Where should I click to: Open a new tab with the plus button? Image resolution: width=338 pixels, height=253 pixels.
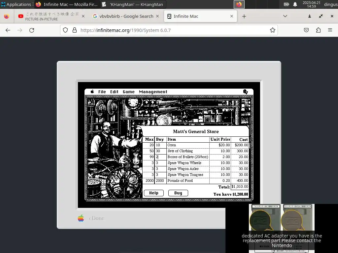pyautogui.click(x=244, y=16)
